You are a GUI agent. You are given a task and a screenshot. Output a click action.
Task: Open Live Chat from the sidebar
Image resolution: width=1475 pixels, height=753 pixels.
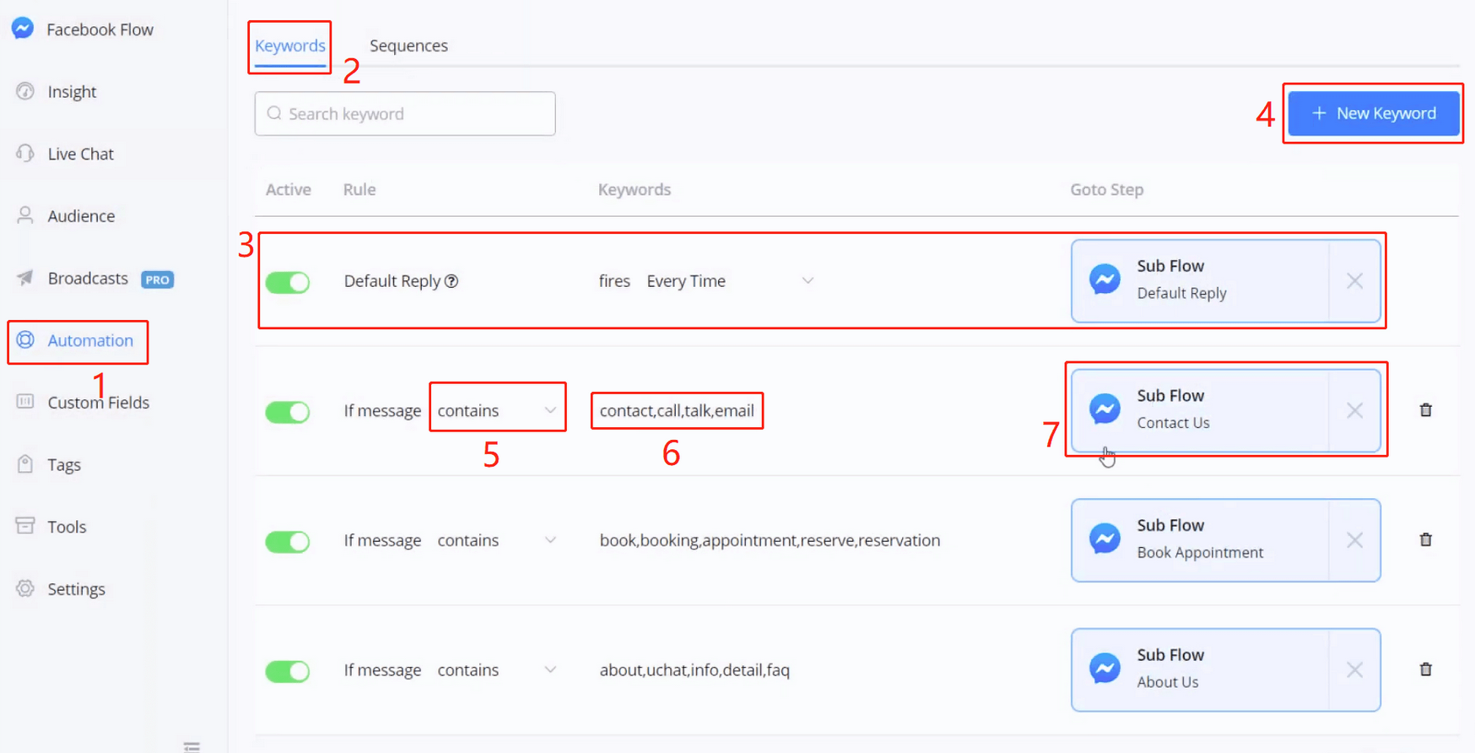click(x=80, y=154)
